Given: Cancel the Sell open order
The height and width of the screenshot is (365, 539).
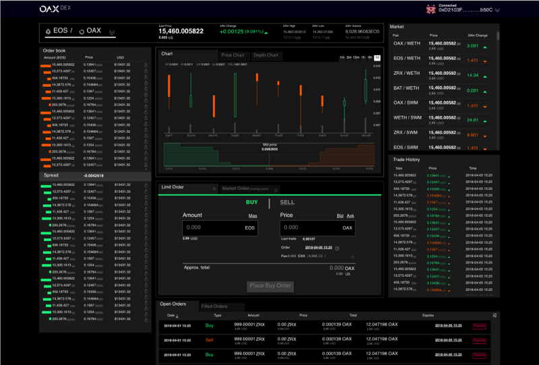Looking at the screenshot, I should pos(480,341).
